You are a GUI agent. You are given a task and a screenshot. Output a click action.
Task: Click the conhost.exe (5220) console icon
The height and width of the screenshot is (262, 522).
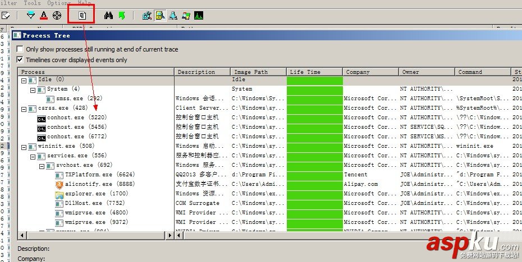click(42, 119)
